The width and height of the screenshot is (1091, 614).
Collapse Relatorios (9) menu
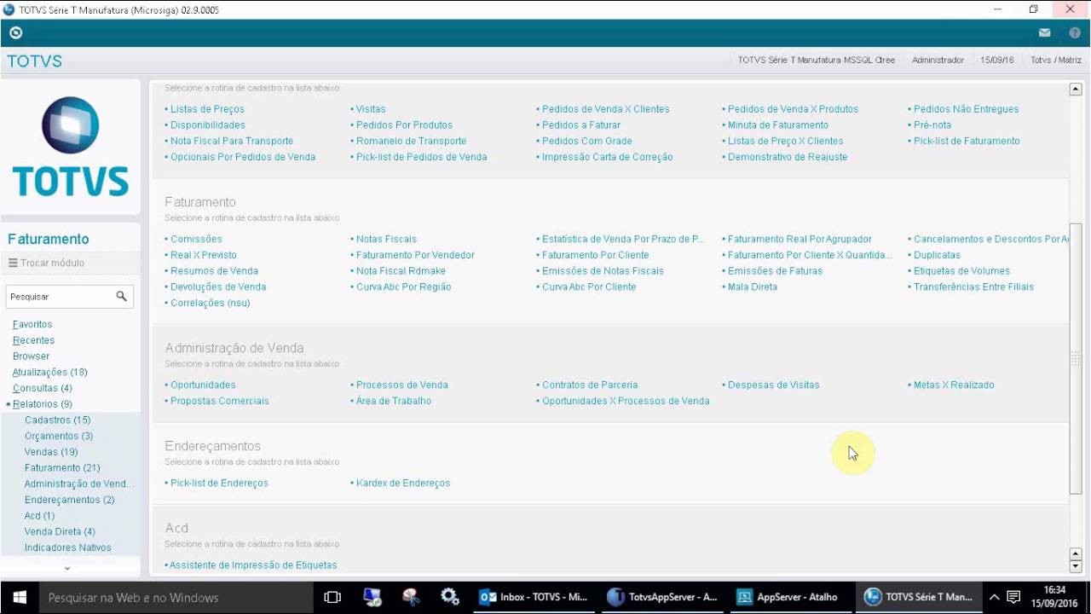(x=42, y=404)
